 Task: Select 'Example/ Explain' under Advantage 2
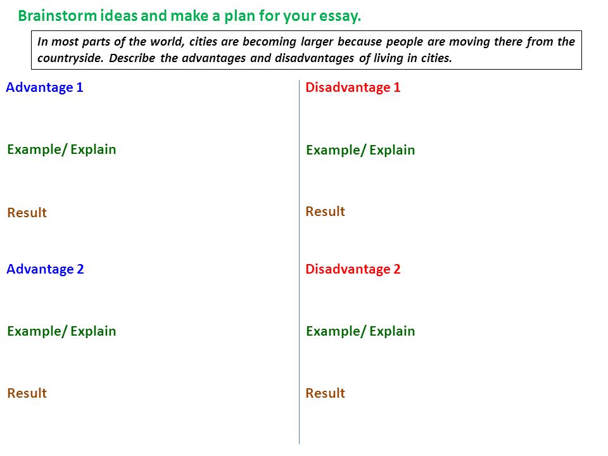click(x=61, y=331)
